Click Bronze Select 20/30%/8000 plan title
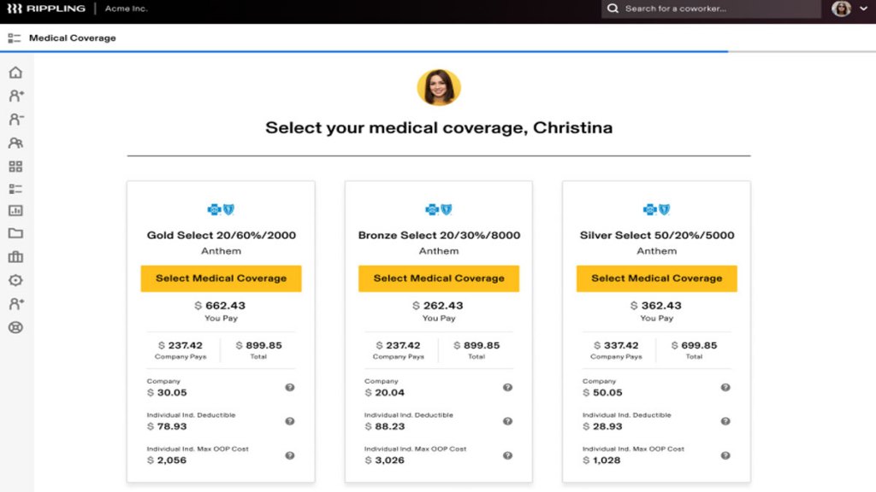 439,235
